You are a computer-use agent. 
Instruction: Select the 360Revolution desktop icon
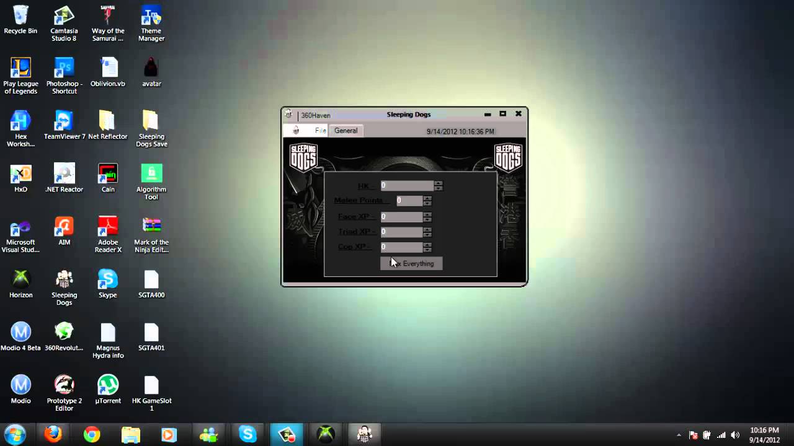click(64, 336)
